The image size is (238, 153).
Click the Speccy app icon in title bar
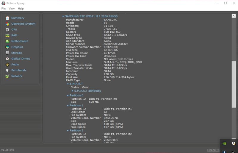pos(3,3)
